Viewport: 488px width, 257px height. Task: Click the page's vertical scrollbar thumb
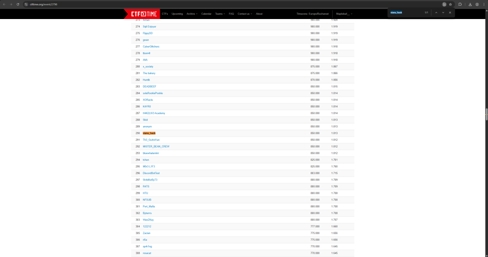tap(486, 114)
